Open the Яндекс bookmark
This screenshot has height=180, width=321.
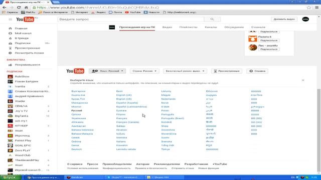tap(98, 12)
